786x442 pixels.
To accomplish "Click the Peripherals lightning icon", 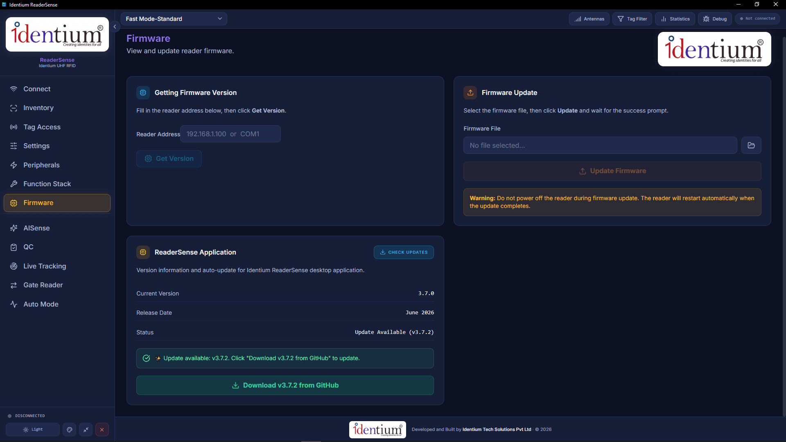I will [14, 165].
